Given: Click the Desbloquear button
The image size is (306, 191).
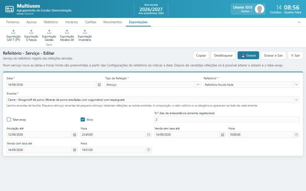Looking at the screenshot, I should click(223, 55).
